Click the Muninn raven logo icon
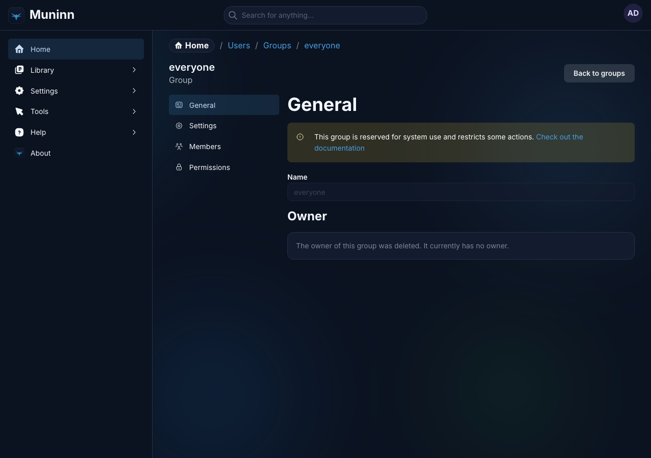 (16, 15)
